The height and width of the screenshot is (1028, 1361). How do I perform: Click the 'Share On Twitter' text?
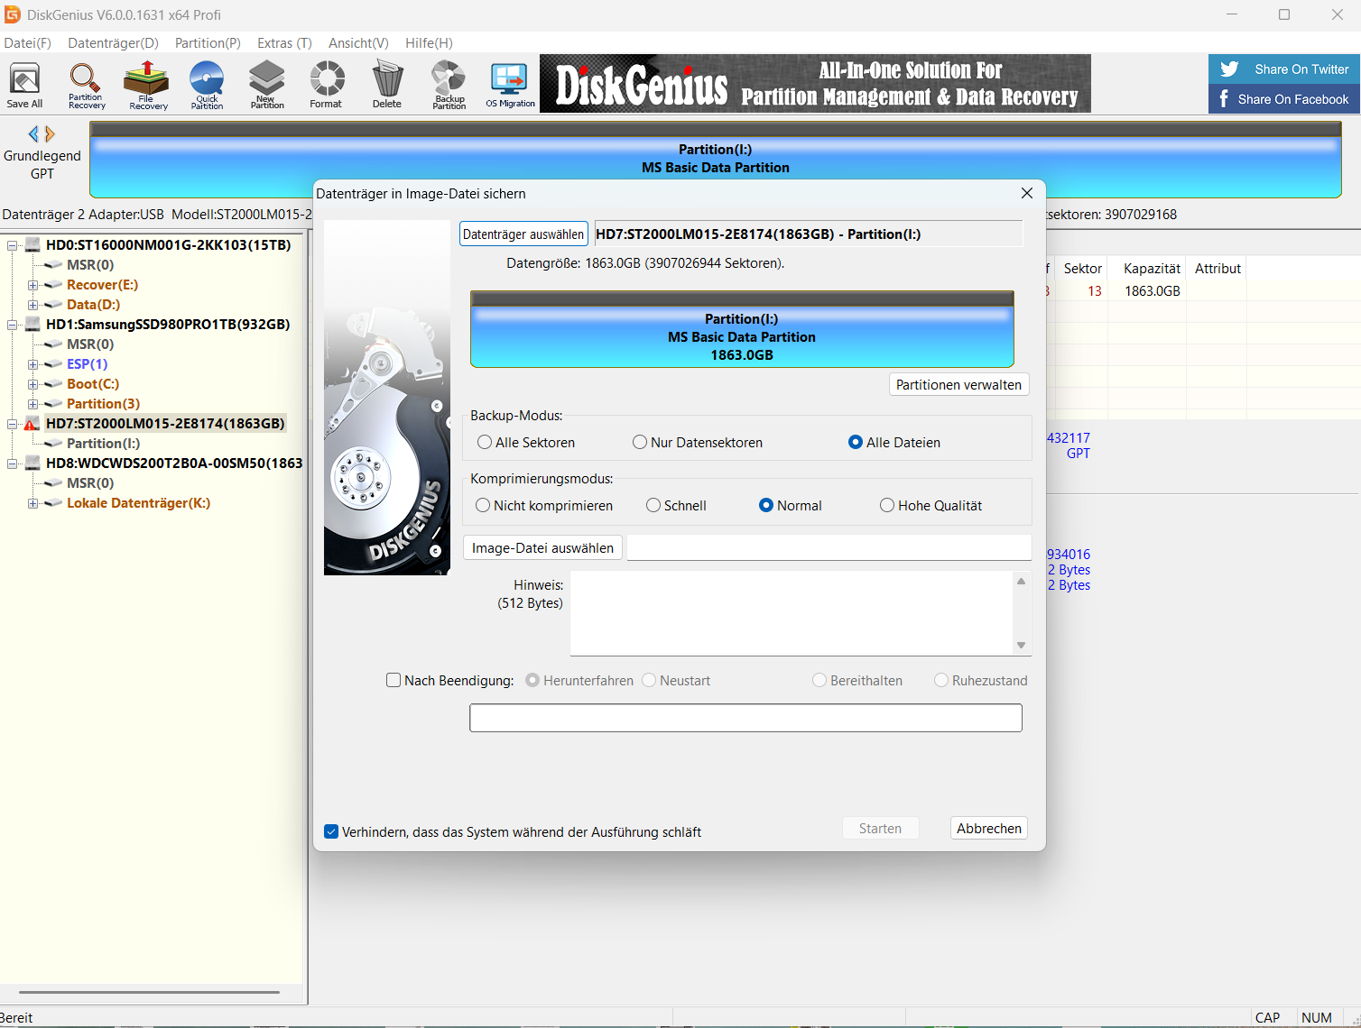(x=1301, y=69)
